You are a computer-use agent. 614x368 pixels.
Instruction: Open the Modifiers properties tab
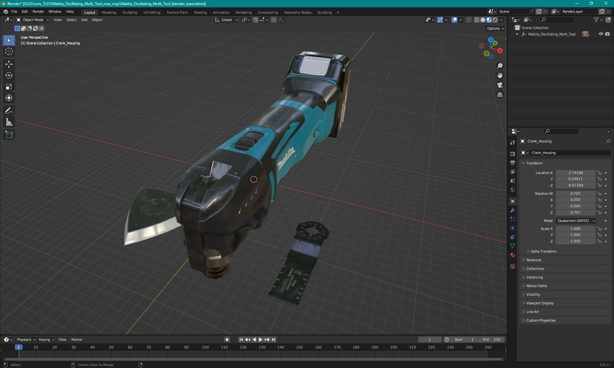pos(513,210)
